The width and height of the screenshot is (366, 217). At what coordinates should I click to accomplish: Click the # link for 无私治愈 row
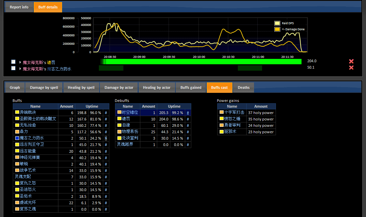tap(106, 125)
